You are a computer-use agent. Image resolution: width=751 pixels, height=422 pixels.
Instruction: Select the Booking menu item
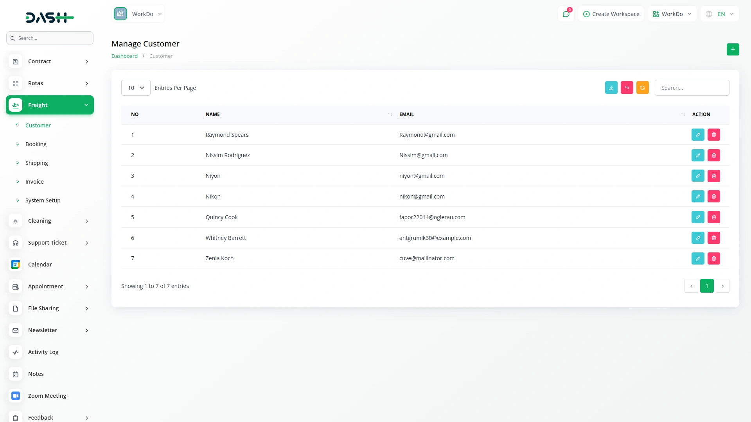tap(36, 144)
